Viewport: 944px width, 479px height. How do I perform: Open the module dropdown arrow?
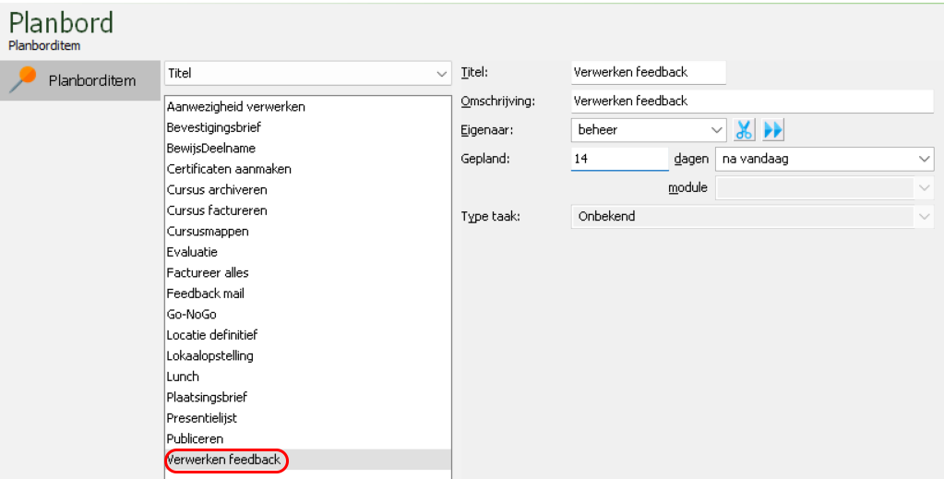click(924, 188)
